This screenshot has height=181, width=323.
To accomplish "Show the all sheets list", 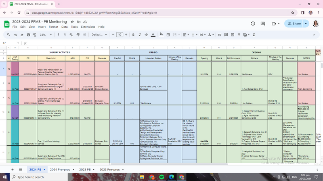I will click(x=21, y=169).
